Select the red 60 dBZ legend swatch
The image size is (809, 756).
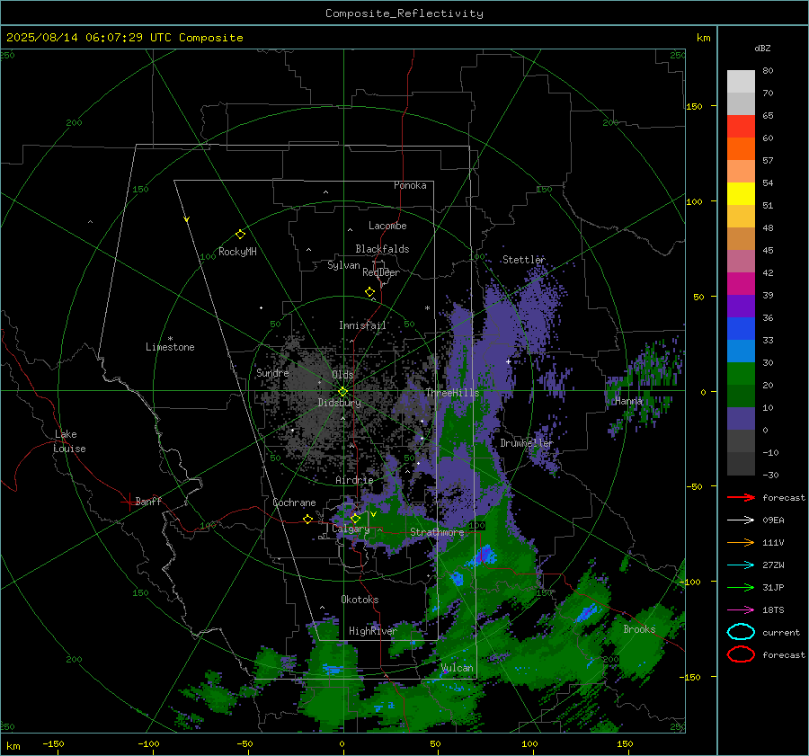(x=741, y=126)
